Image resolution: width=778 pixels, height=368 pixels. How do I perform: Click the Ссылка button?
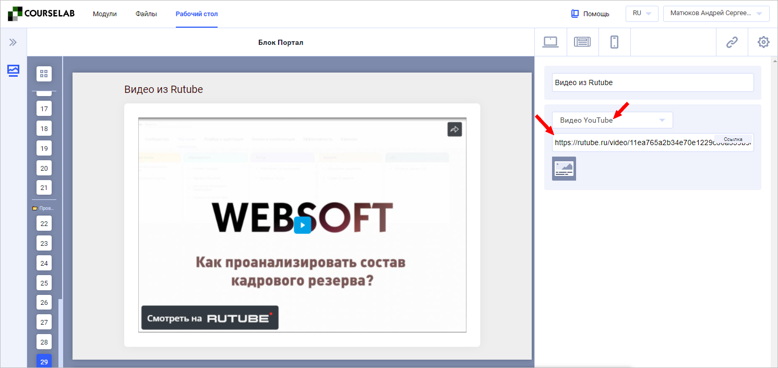pyautogui.click(x=734, y=139)
